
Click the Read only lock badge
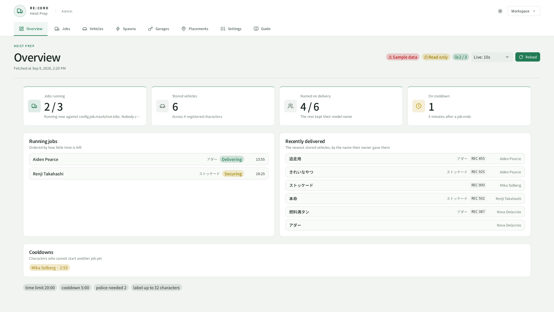436,57
